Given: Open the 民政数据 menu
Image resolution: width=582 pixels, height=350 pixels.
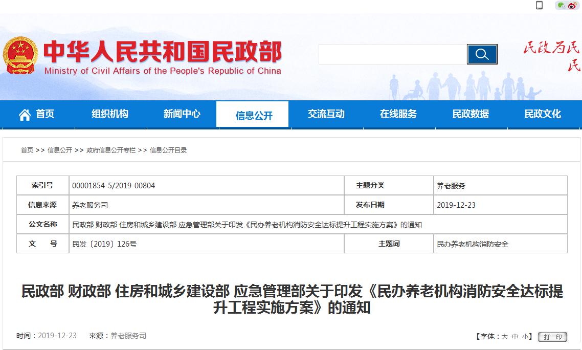Looking at the screenshot, I should (471, 114).
